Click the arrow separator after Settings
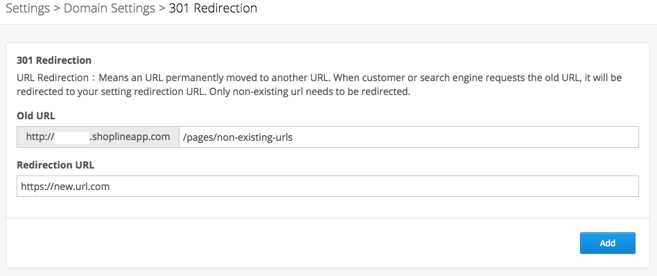The width and height of the screenshot is (657, 276). click(57, 8)
